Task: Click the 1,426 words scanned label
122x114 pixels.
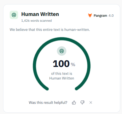Action: pos(36,21)
